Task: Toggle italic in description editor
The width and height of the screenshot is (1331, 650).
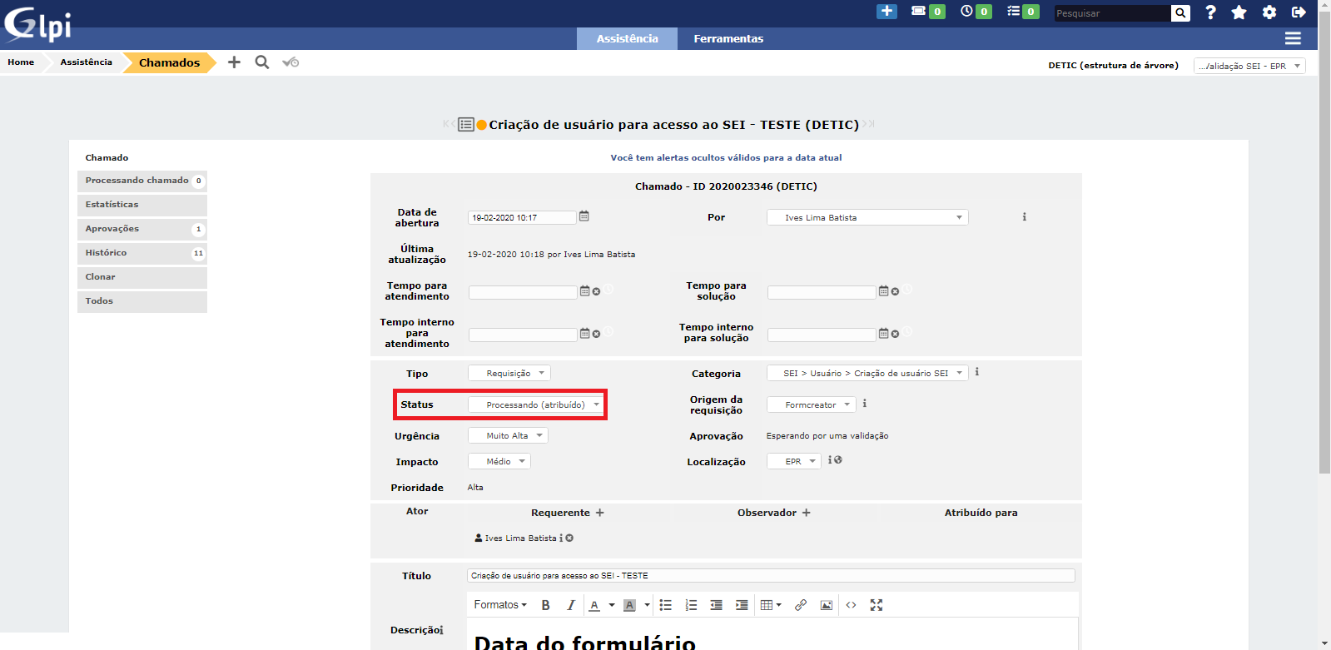Action: (x=570, y=605)
